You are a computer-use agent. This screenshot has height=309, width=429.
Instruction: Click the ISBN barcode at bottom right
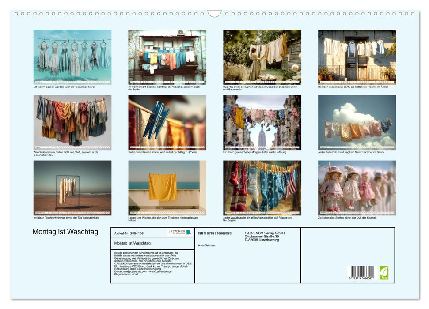[x=362, y=273]
